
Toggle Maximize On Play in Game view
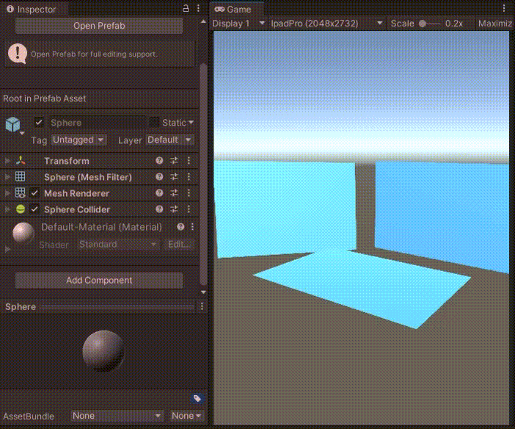[x=494, y=24]
